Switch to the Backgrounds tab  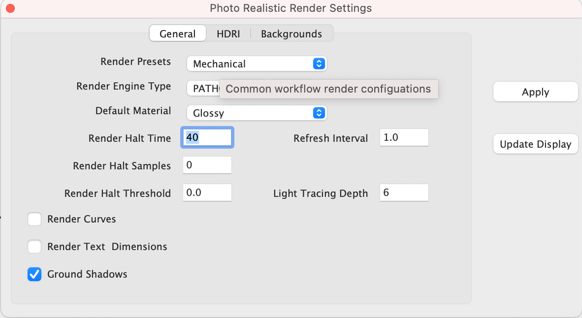click(x=291, y=33)
